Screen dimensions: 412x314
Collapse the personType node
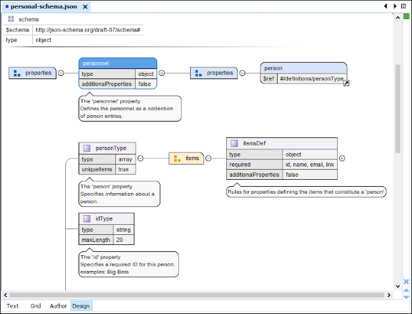[x=140, y=158]
